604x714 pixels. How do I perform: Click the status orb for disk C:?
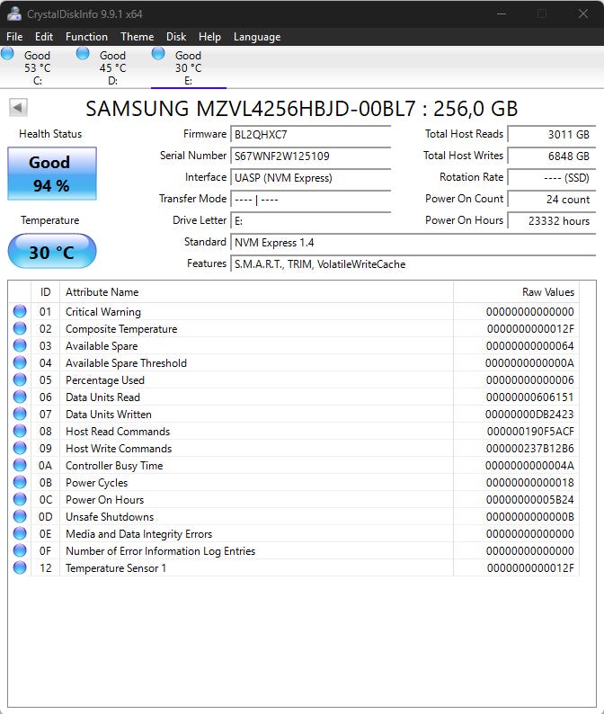(7, 53)
